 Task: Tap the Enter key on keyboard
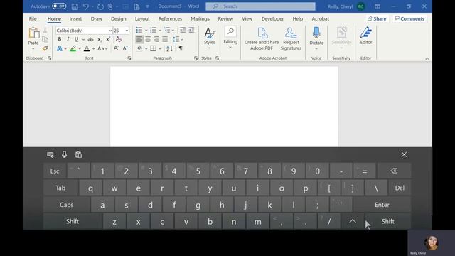382,205
